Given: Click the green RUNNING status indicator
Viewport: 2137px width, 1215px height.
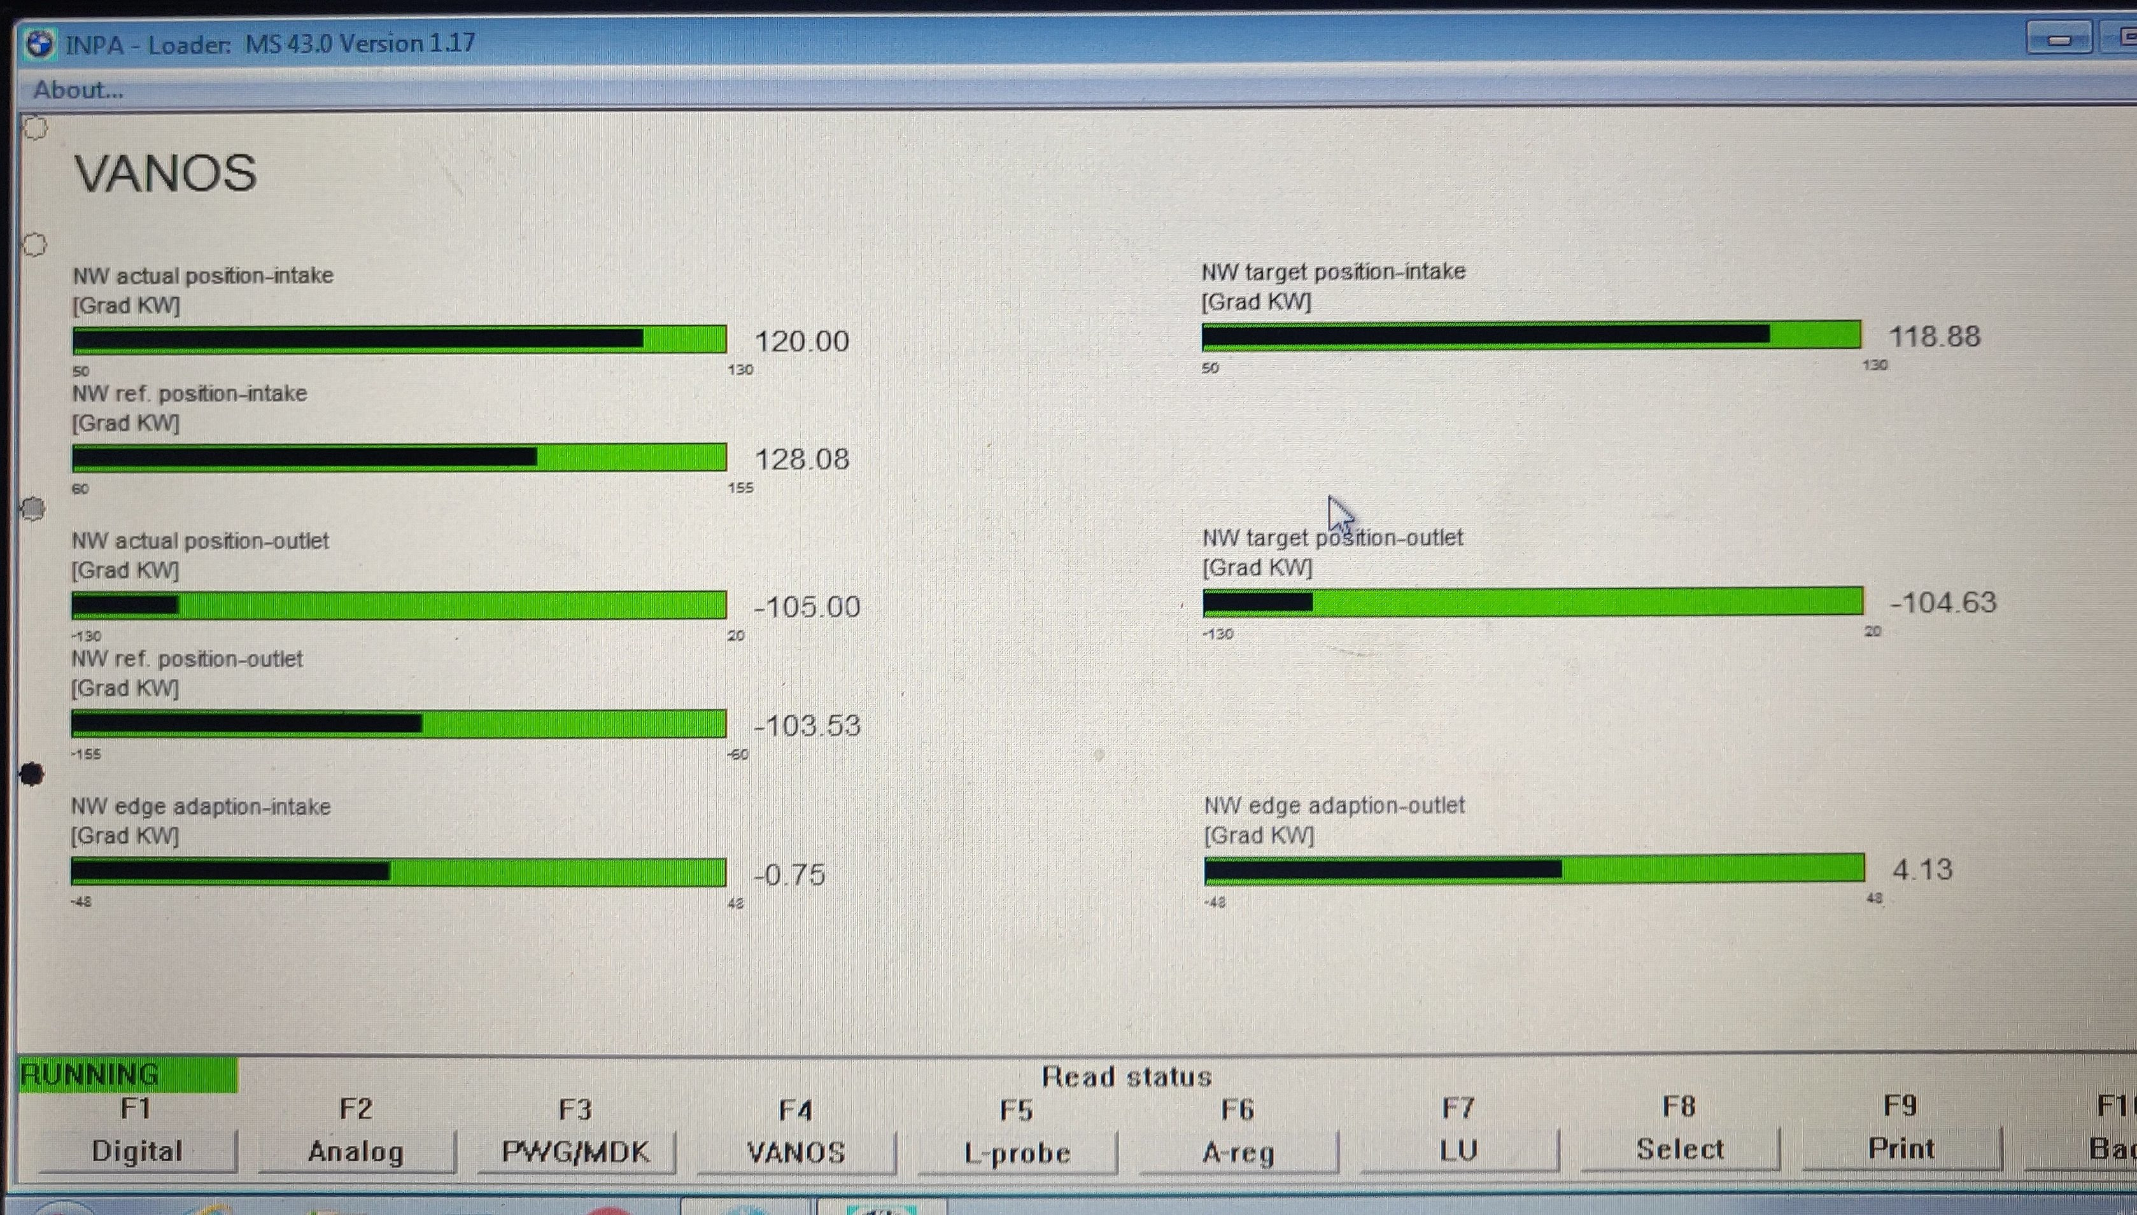Looking at the screenshot, I should point(128,1074).
